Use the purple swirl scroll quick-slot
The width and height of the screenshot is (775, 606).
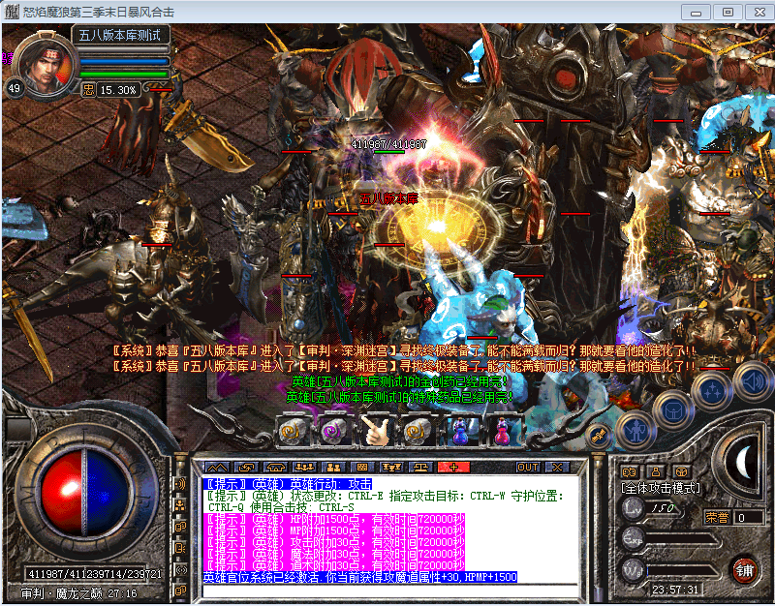tap(332, 430)
